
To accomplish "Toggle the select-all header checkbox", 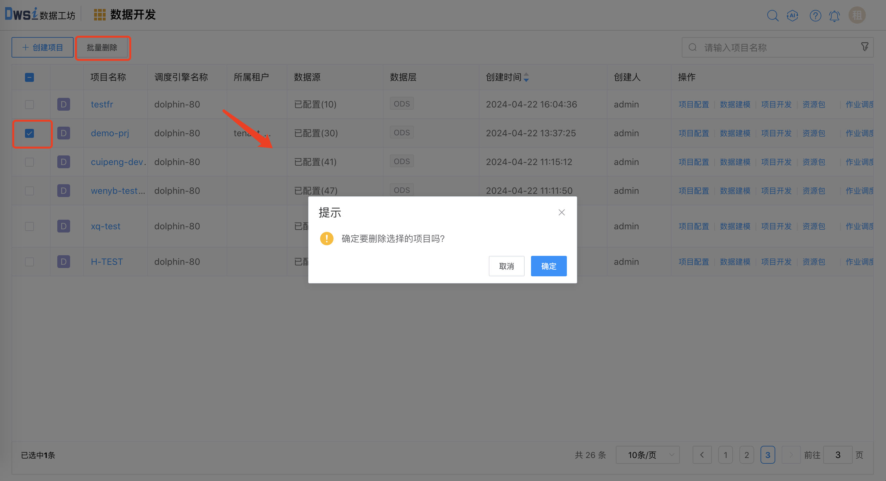I will point(29,77).
